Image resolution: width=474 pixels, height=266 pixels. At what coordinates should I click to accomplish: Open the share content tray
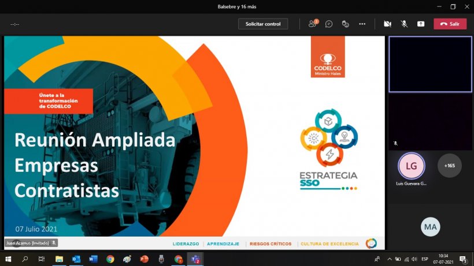pos(421,24)
